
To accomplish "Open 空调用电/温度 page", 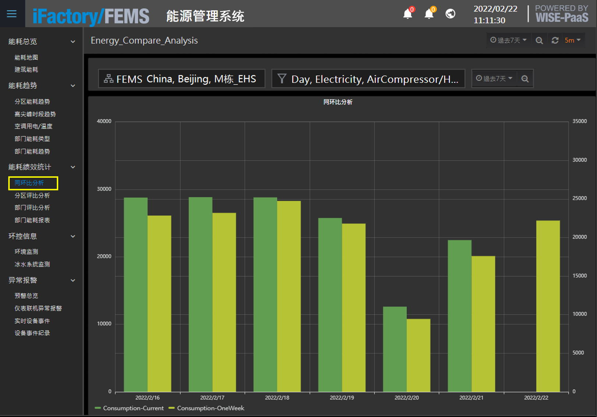I will pyautogui.click(x=33, y=126).
